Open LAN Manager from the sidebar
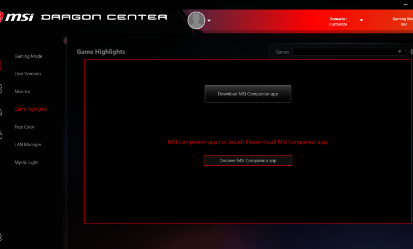This screenshot has width=413, height=249. coord(28,145)
